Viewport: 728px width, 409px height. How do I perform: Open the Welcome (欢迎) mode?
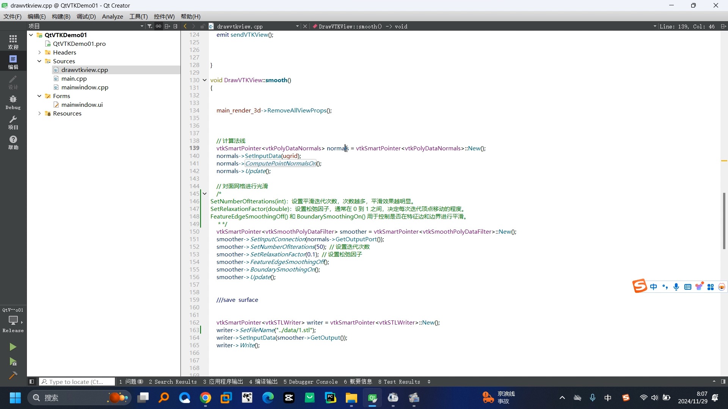tap(13, 42)
